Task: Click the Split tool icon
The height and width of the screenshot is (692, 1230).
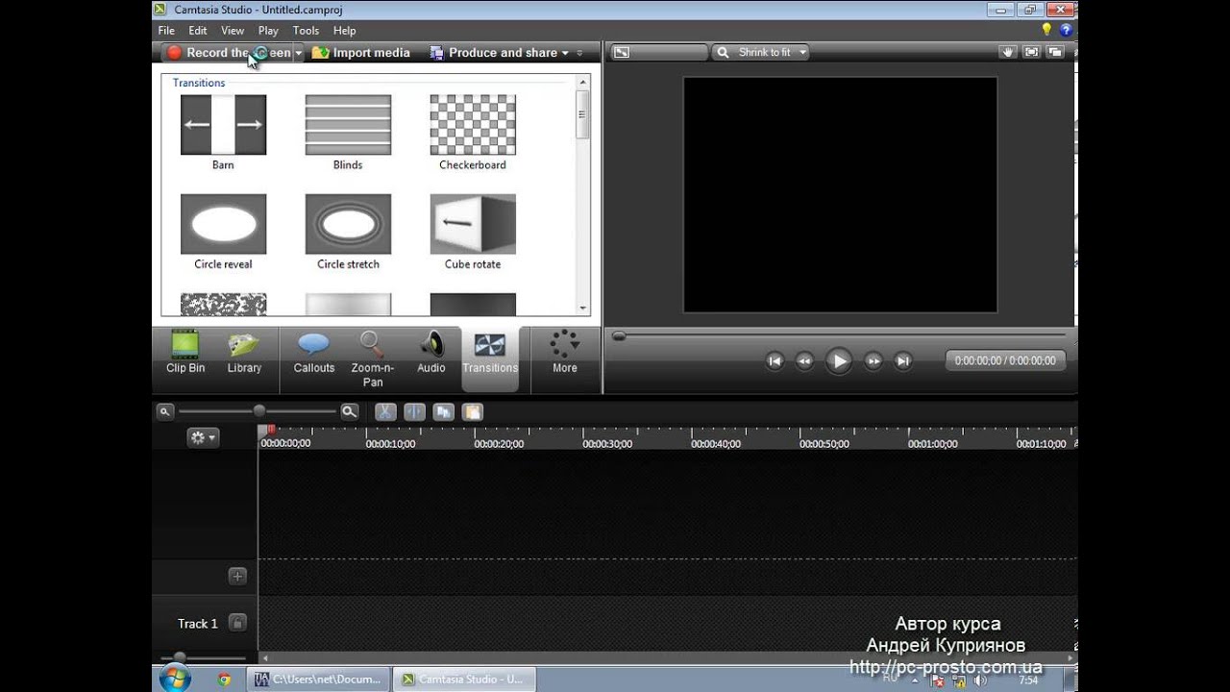Action: [414, 411]
